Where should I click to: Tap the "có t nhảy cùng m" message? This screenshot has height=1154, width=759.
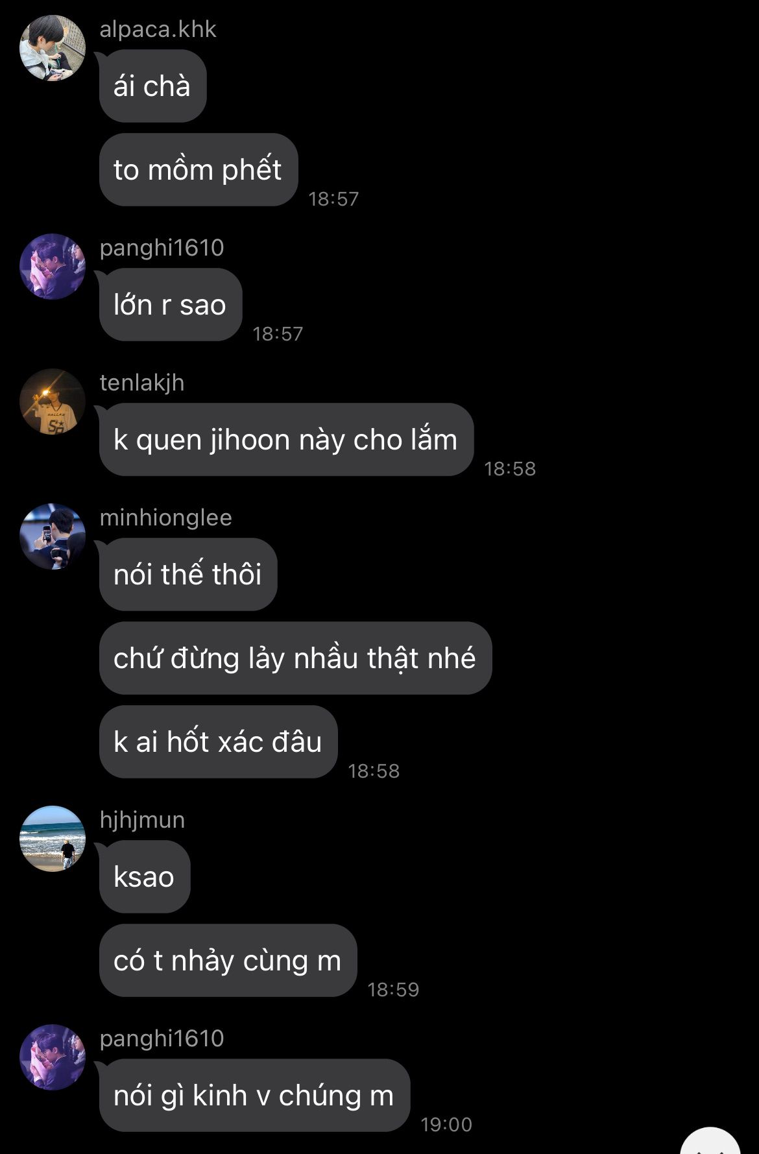pyautogui.click(x=228, y=961)
